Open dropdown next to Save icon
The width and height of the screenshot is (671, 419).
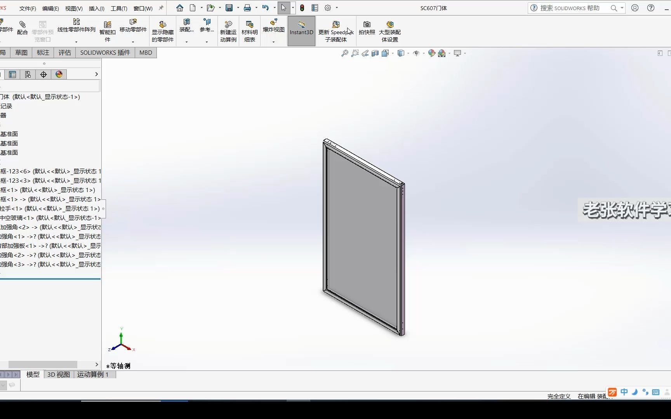pos(238,8)
